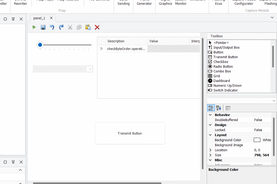Pin the lower left docked panel
The image size is (277, 184).
(13, 162)
